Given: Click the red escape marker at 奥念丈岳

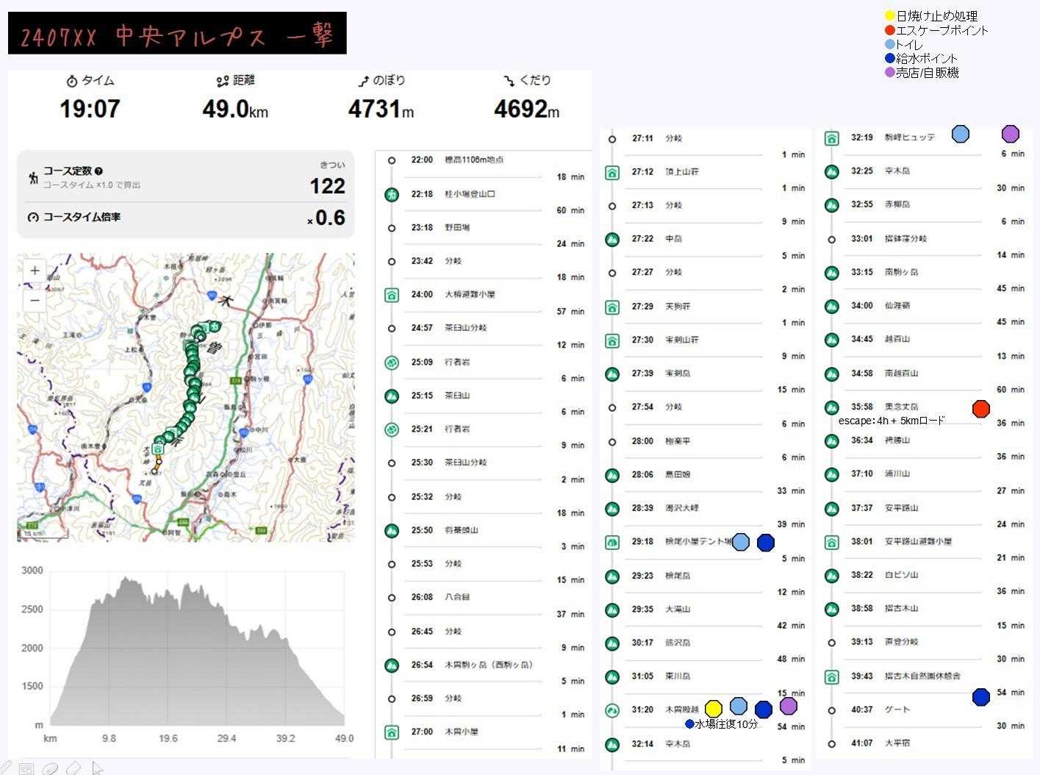Looking at the screenshot, I should coord(980,409).
